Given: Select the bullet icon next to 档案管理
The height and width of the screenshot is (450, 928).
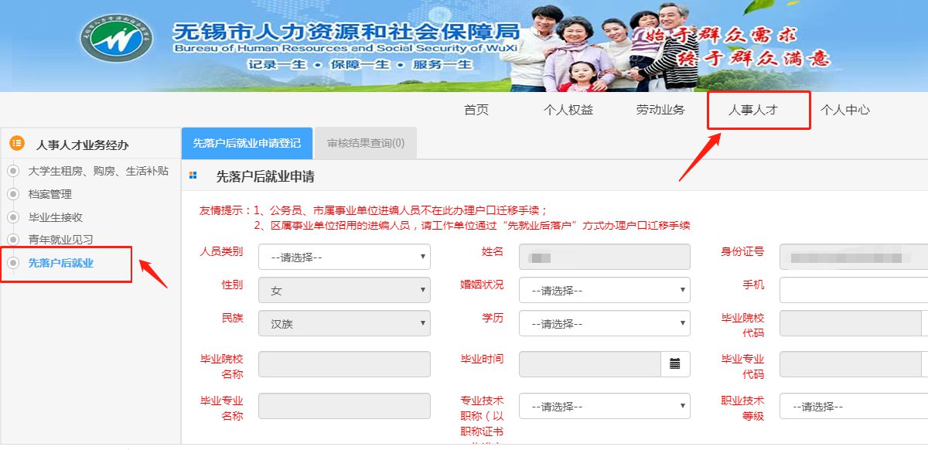Looking at the screenshot, I should (x=12, y=194).
